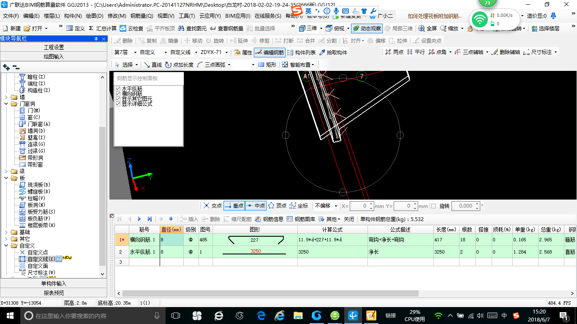577x324 pixels.
Task: Click the 工程设置 navigation button
Action: [x=54, y=47]
